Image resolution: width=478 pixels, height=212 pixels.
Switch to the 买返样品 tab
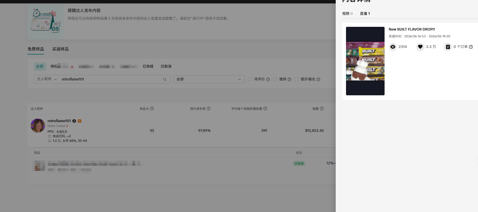pyautogui.click(x=60, y=49)
